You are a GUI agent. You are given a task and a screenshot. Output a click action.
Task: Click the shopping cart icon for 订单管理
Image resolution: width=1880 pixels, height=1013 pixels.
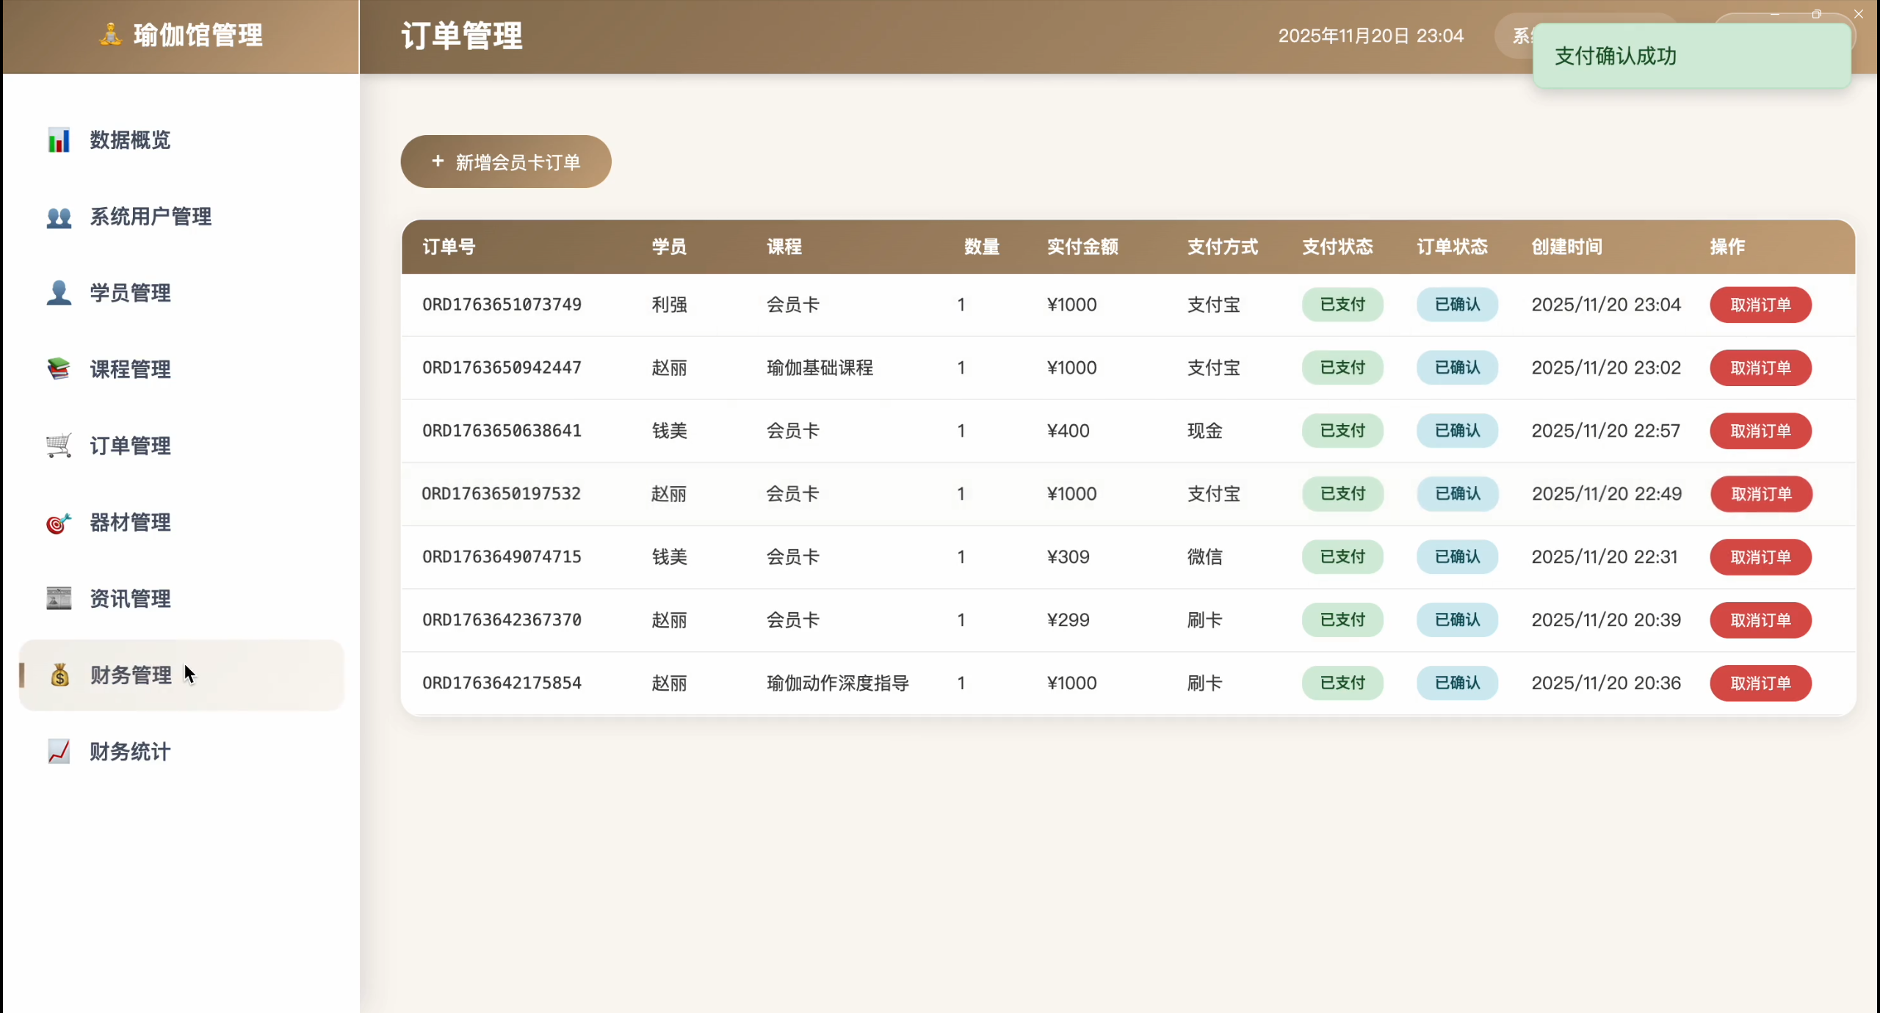point(59,446)
